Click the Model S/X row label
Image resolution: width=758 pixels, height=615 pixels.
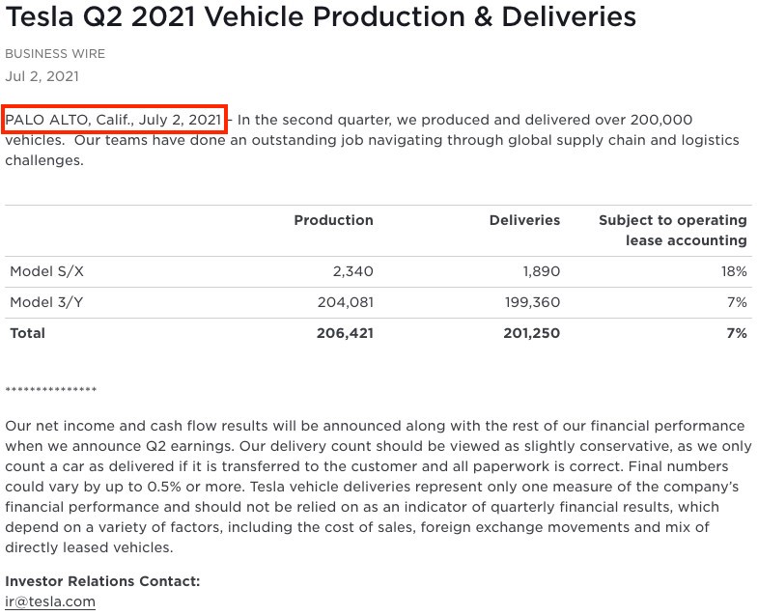pos(47,271)
